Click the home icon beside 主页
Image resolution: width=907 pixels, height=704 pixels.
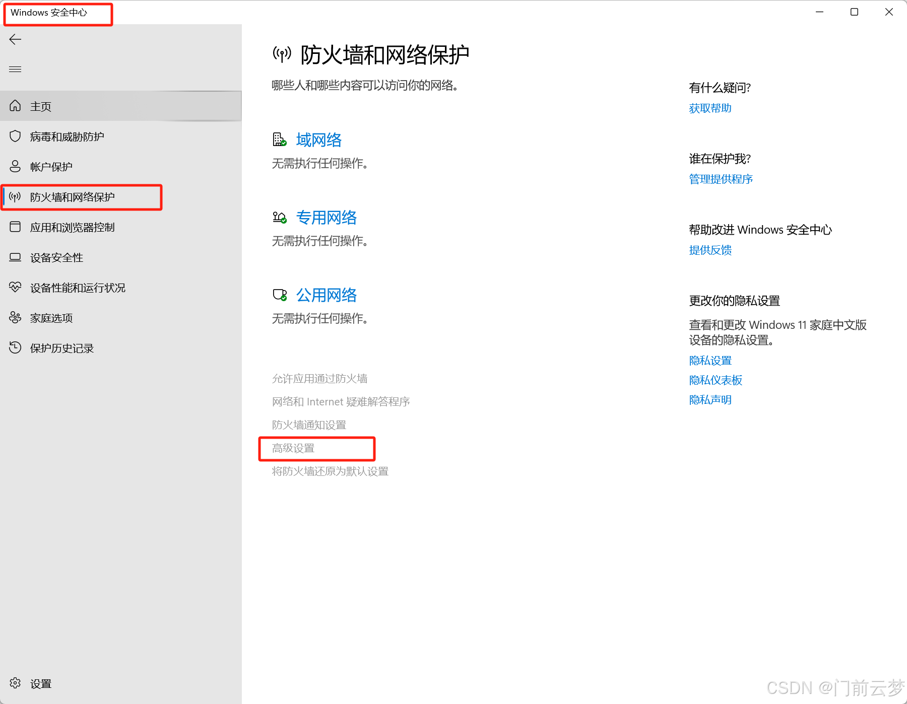pyautogui.click(x=15, y=106)
